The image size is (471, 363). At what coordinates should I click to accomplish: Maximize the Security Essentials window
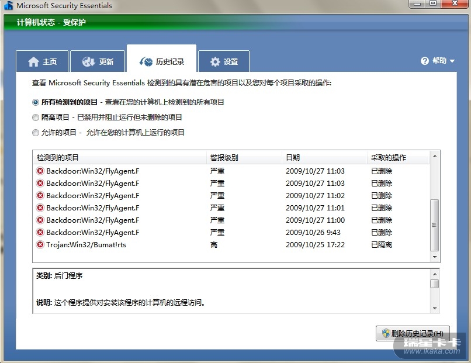433,4
